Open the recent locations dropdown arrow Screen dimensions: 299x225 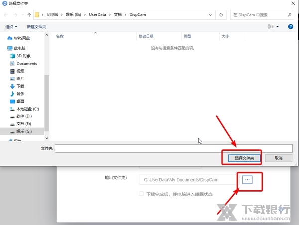coord(23,15)
